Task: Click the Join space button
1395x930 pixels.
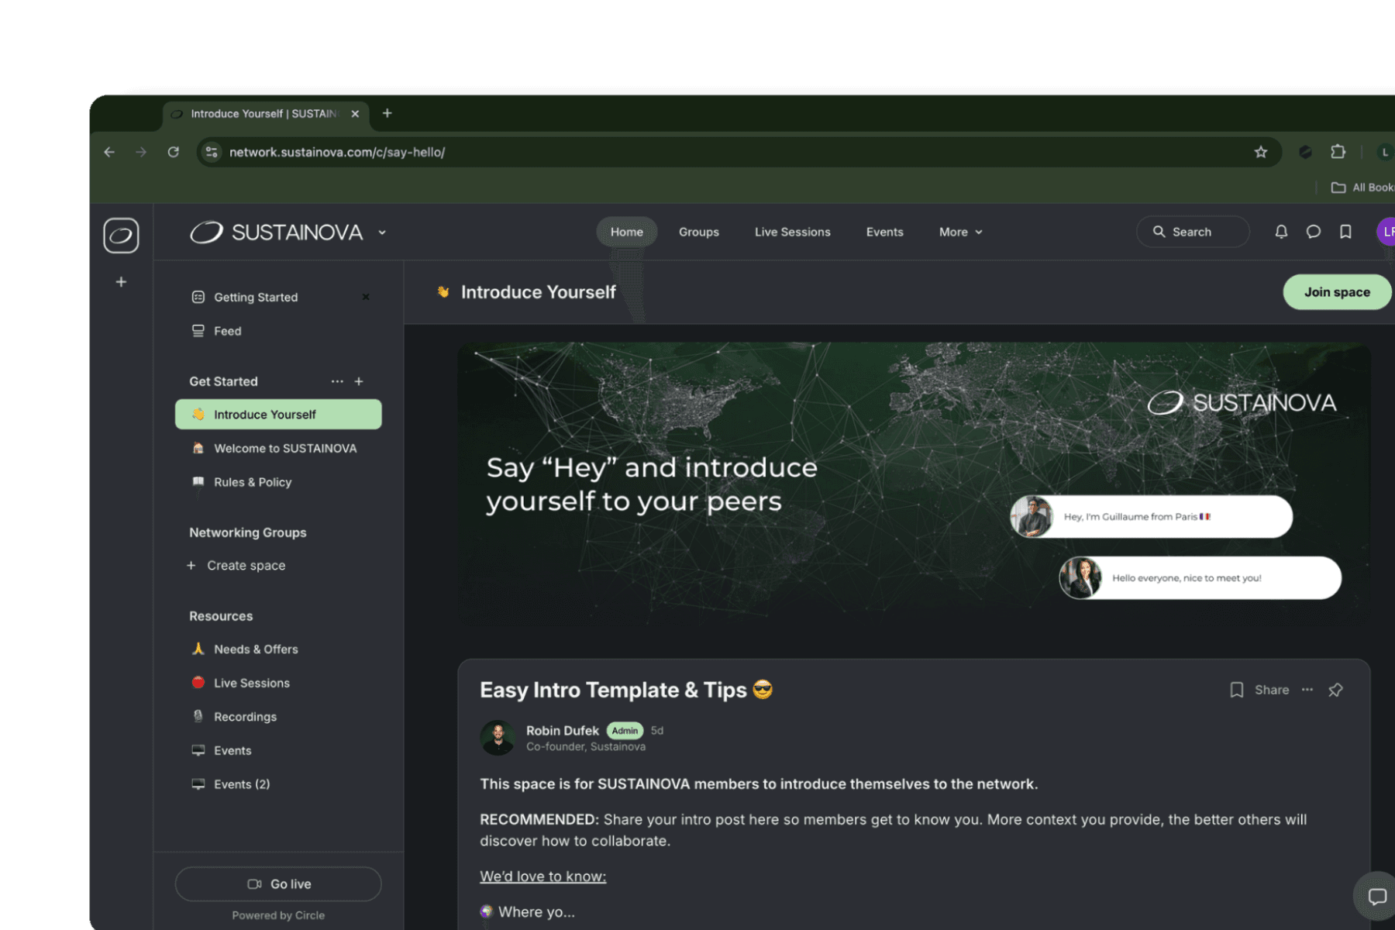Action: 1337,292
